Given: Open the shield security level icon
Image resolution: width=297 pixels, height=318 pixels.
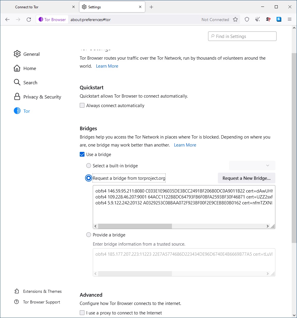Looking at the screenshot, I should (x=247, y=20).
